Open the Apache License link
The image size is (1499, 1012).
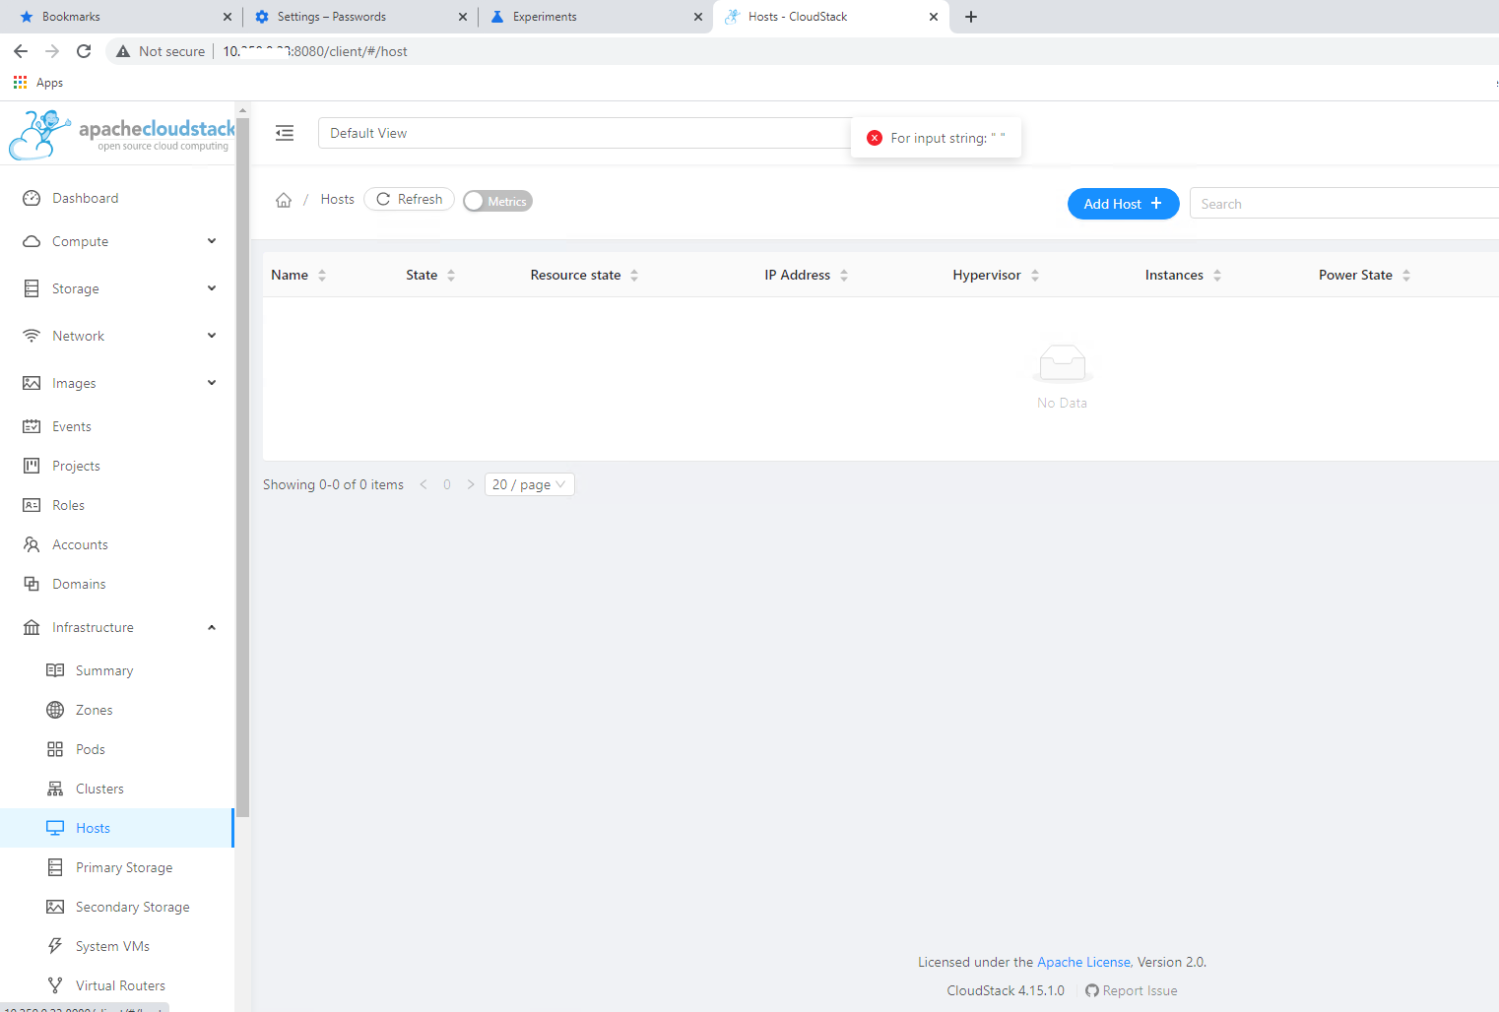tap(1083, 962)
